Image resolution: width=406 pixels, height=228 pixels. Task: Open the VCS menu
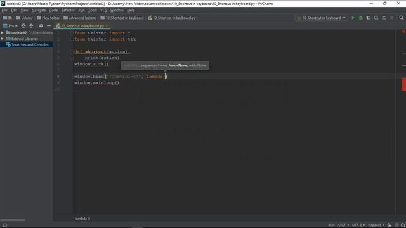[103, 10]
